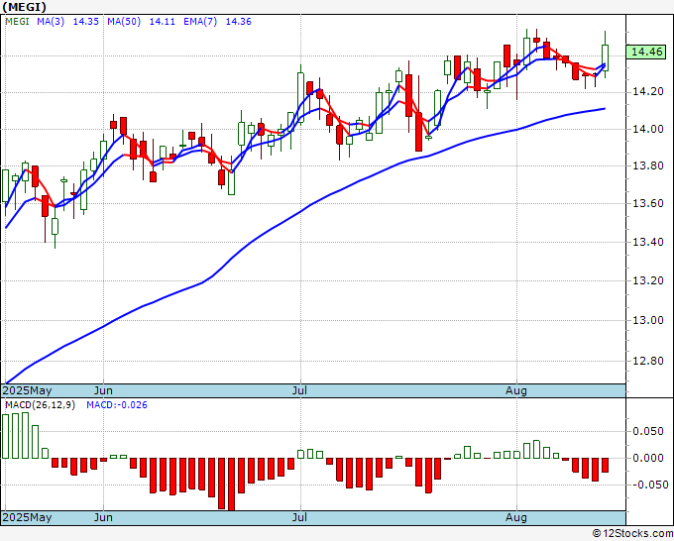Click Aug on the price chart date axis

pyautogui.click(x=516, y=390)
